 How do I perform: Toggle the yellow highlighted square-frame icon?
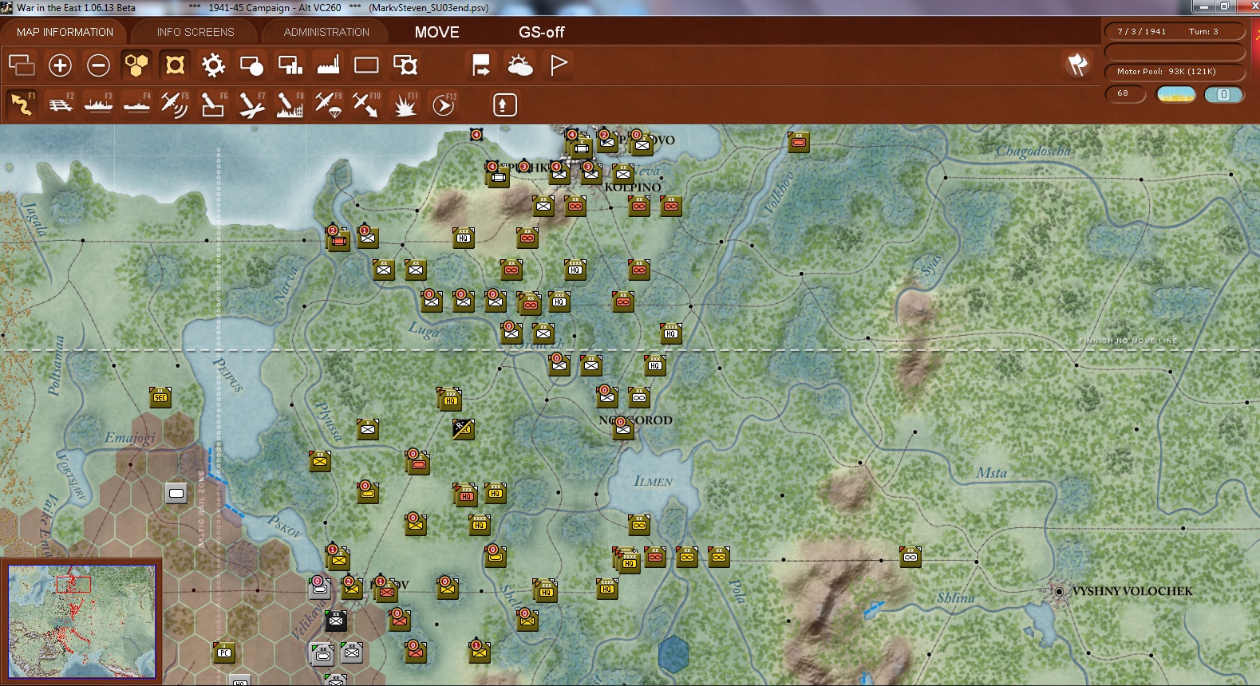point(175,65)
